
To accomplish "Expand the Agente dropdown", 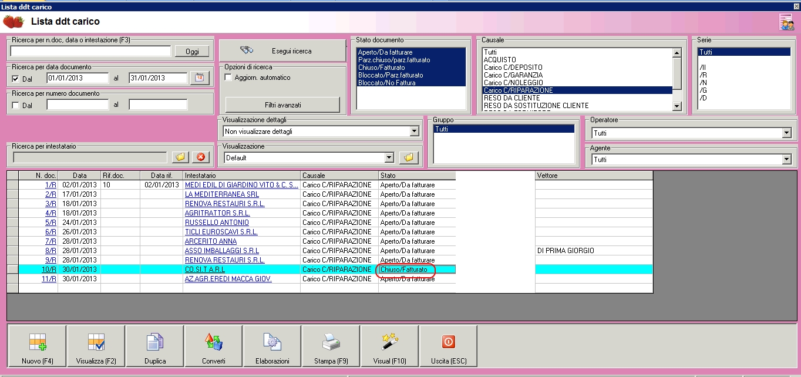I will (x=787, y=160).
